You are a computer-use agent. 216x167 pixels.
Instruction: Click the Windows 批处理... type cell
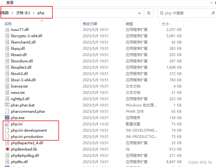[141, 105]
